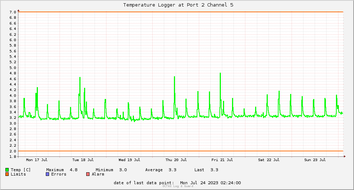This screenshot has width=354, height=190.
Task: Click the 'Limits' legend label
Action: coord(18,174)
